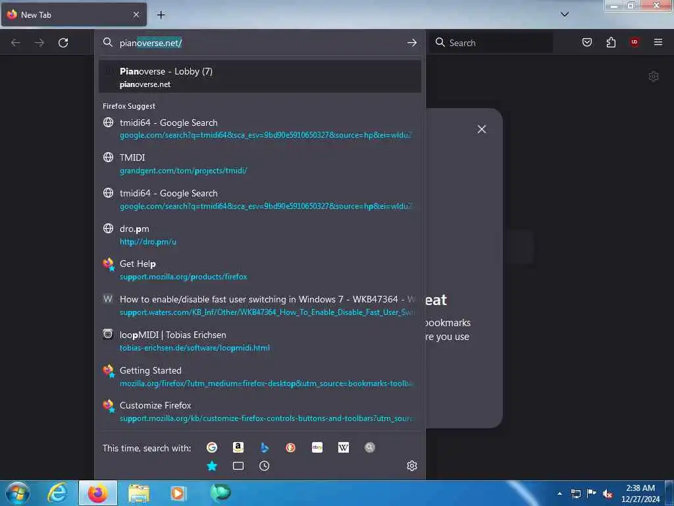Open the first tmidi64 - Google Search suggestion
The height and width of the screenshot is (506, 674).
(x=259, y=128)
